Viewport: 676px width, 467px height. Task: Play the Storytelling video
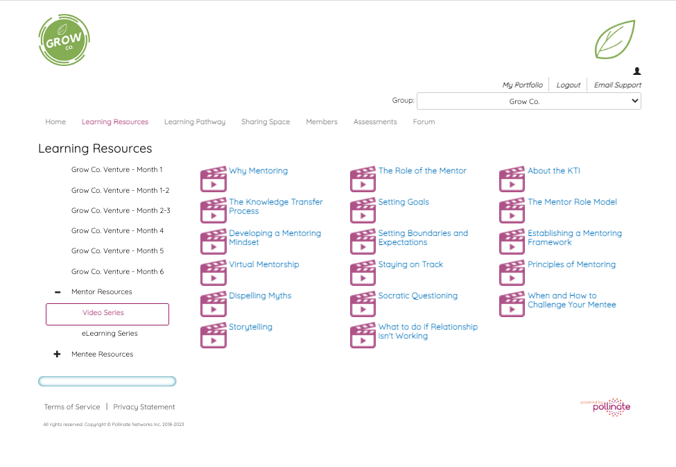click(213, 335)
